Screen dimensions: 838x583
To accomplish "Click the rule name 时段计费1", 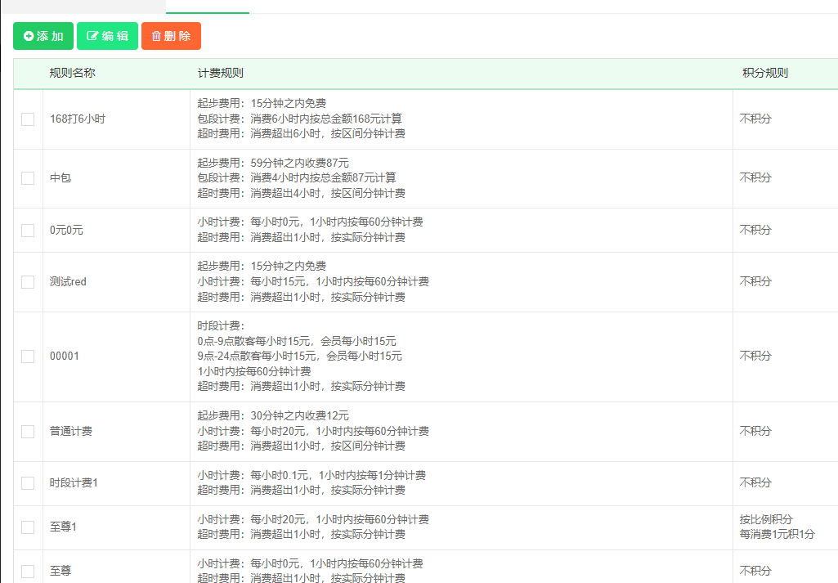I will tap(74, 482).
